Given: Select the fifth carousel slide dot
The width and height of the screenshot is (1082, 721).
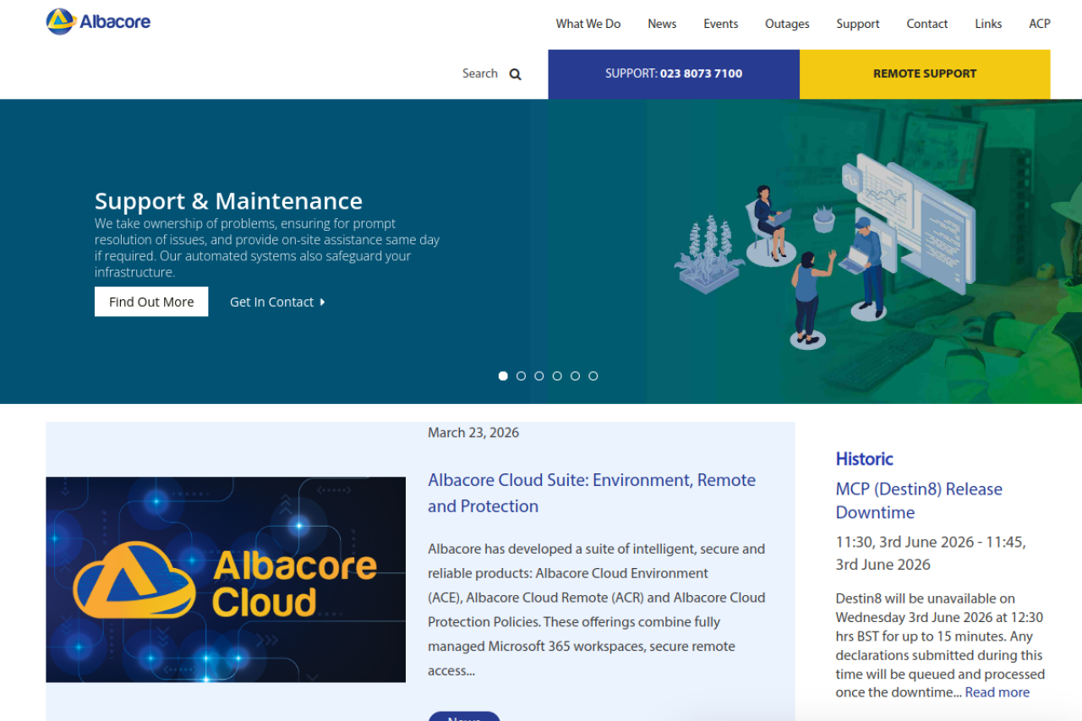Looking at the screenshot, I should click(x=575, y=376).
